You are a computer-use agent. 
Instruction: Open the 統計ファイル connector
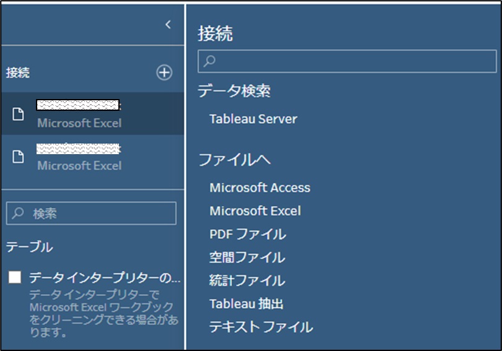(247, 280)
